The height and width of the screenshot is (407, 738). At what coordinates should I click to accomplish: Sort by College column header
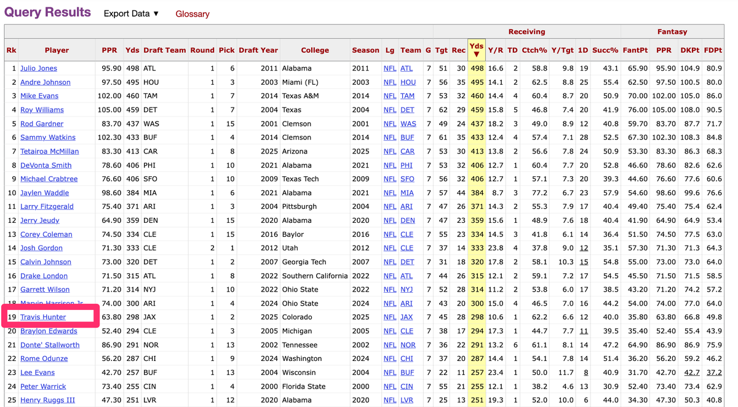(x=315, y=50)
